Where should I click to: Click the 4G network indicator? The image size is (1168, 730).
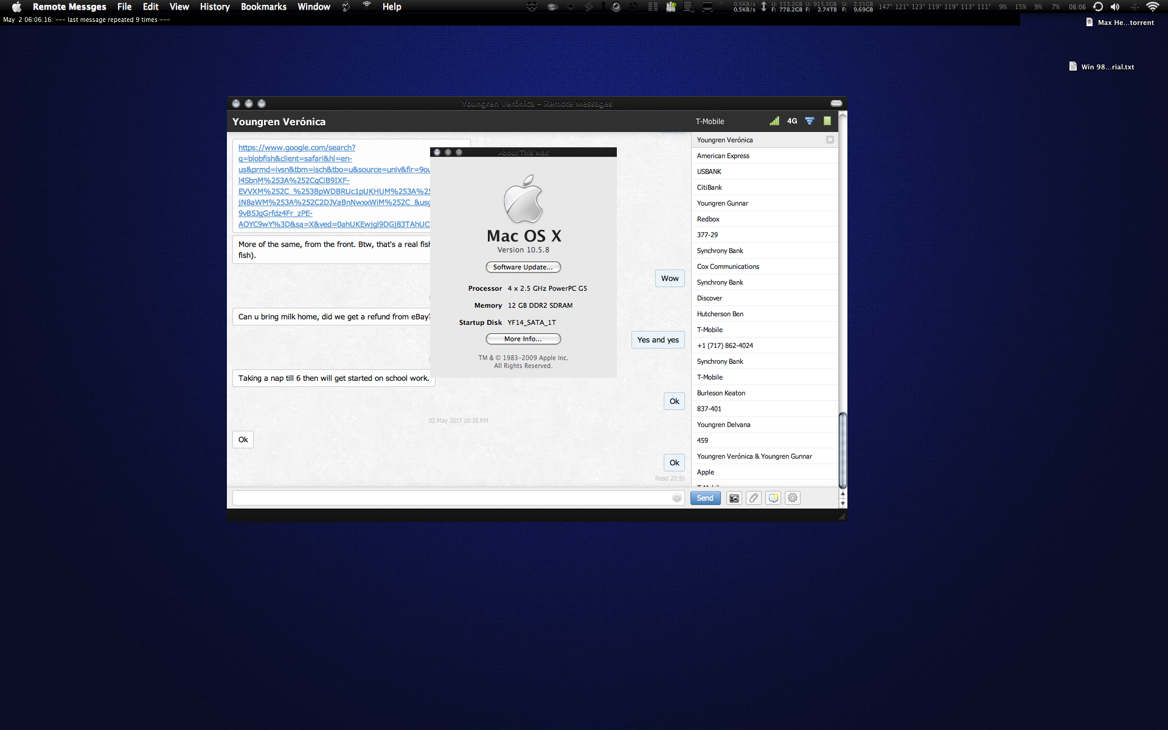(x=792, y=121)
